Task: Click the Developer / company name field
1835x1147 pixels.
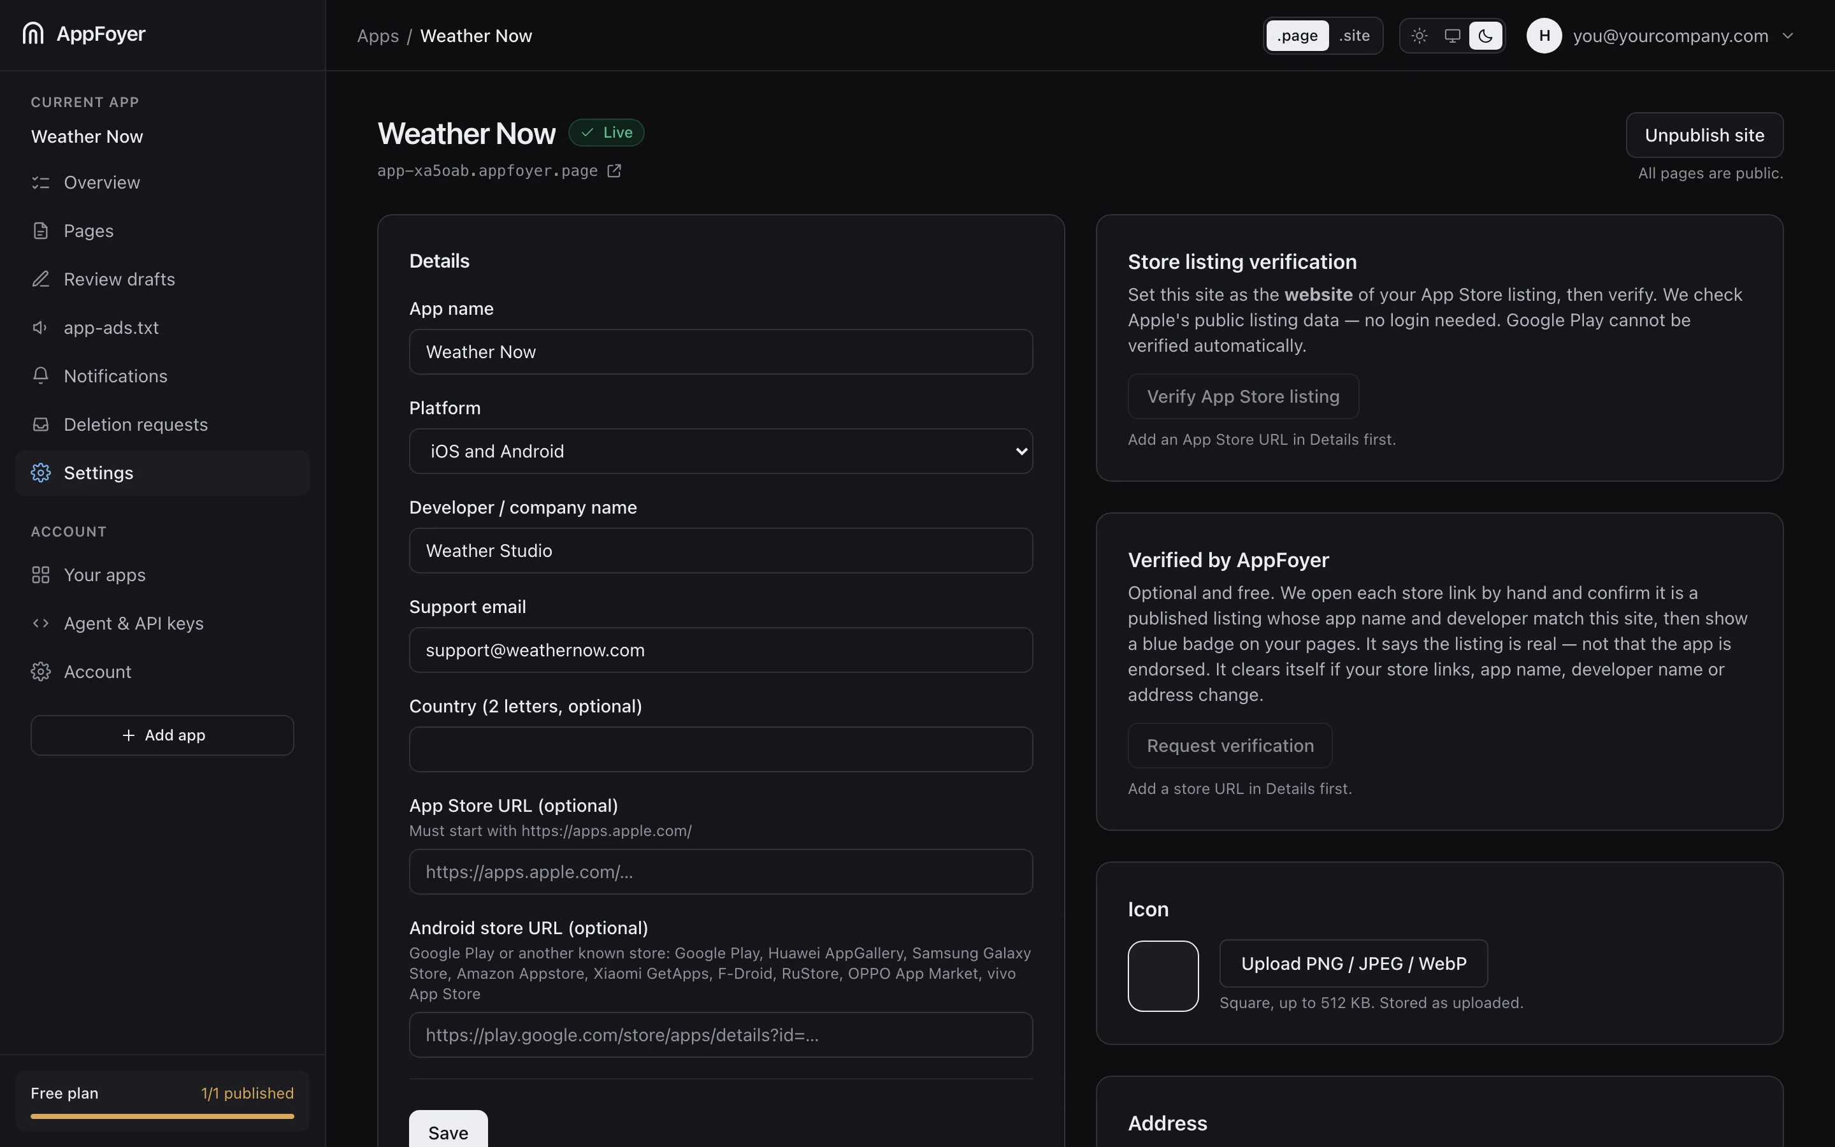Action: (x=721, y=551)
